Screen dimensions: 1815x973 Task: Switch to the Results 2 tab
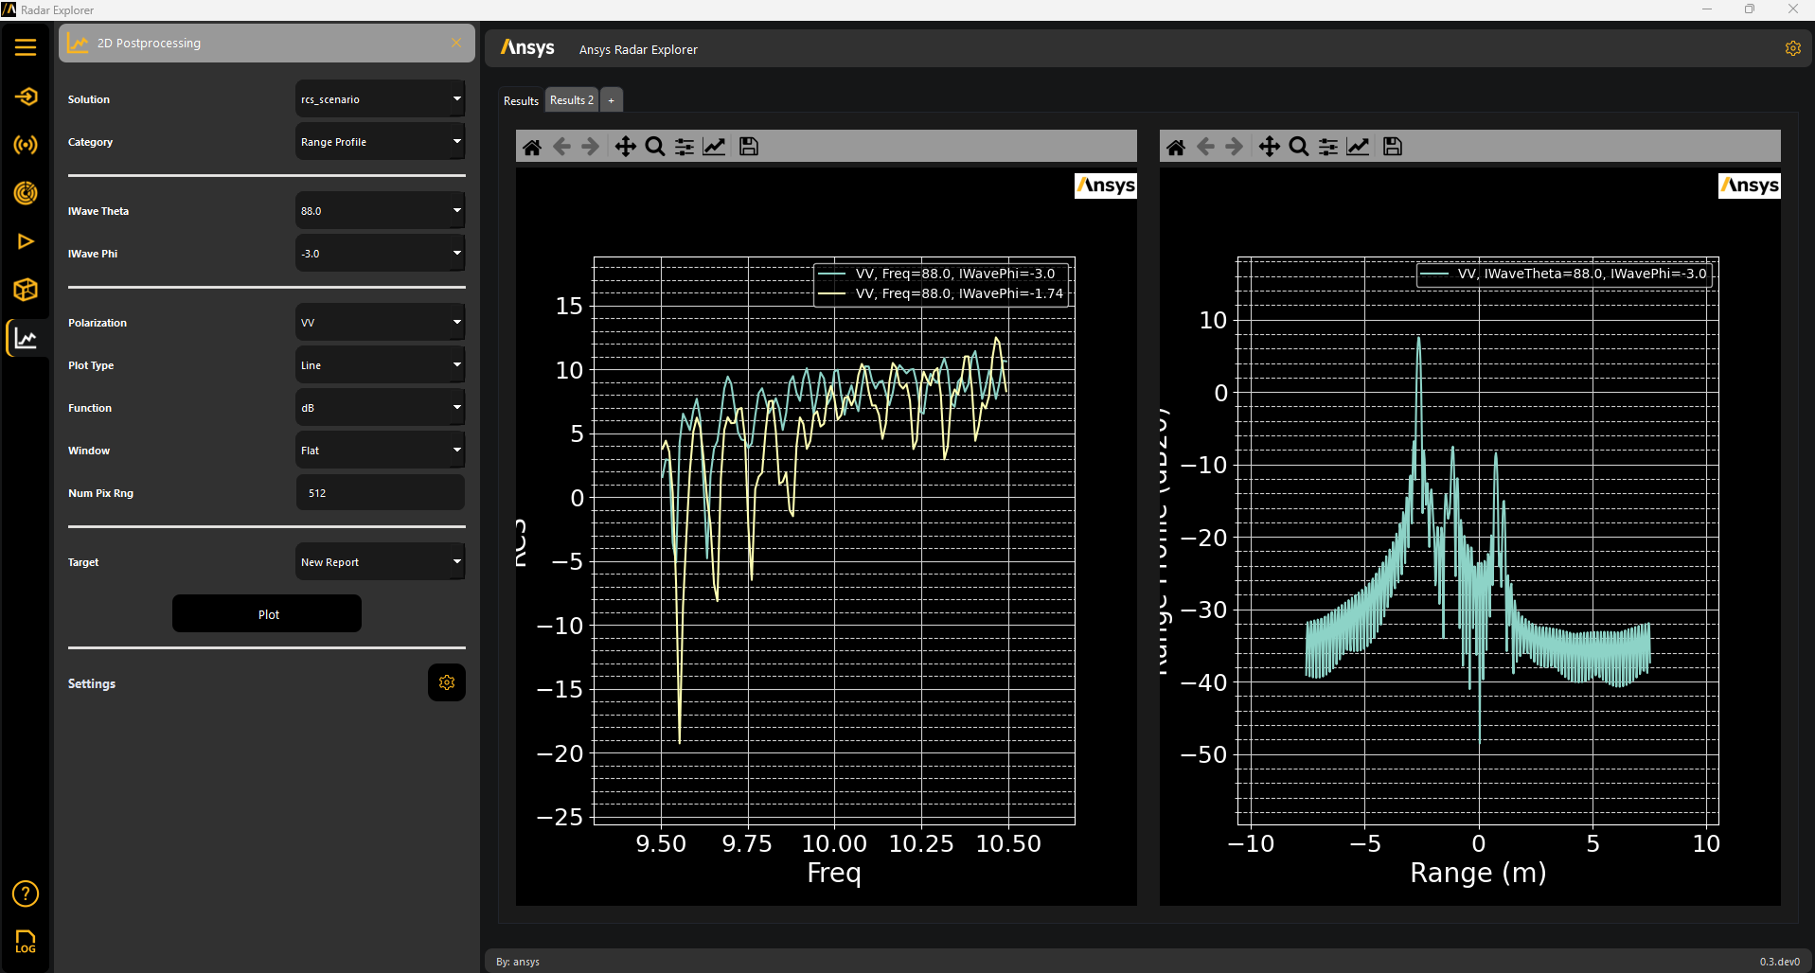pyautogui.click(x=572, y=100)
